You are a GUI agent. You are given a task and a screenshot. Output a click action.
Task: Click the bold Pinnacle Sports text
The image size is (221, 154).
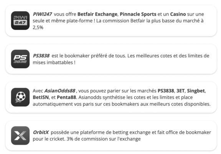pyautogui.click(x=138, y=14)
